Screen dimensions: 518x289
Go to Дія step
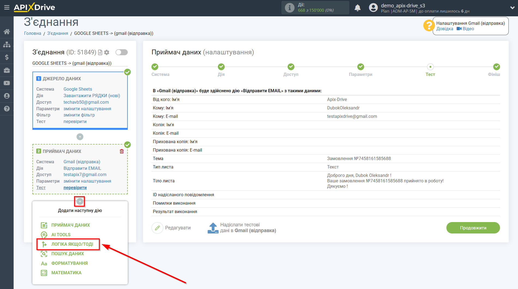pos(221,67)
